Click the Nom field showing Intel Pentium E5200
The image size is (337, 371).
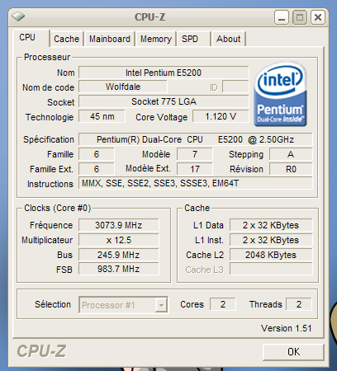pyautogui.click(x=164, y=73)
